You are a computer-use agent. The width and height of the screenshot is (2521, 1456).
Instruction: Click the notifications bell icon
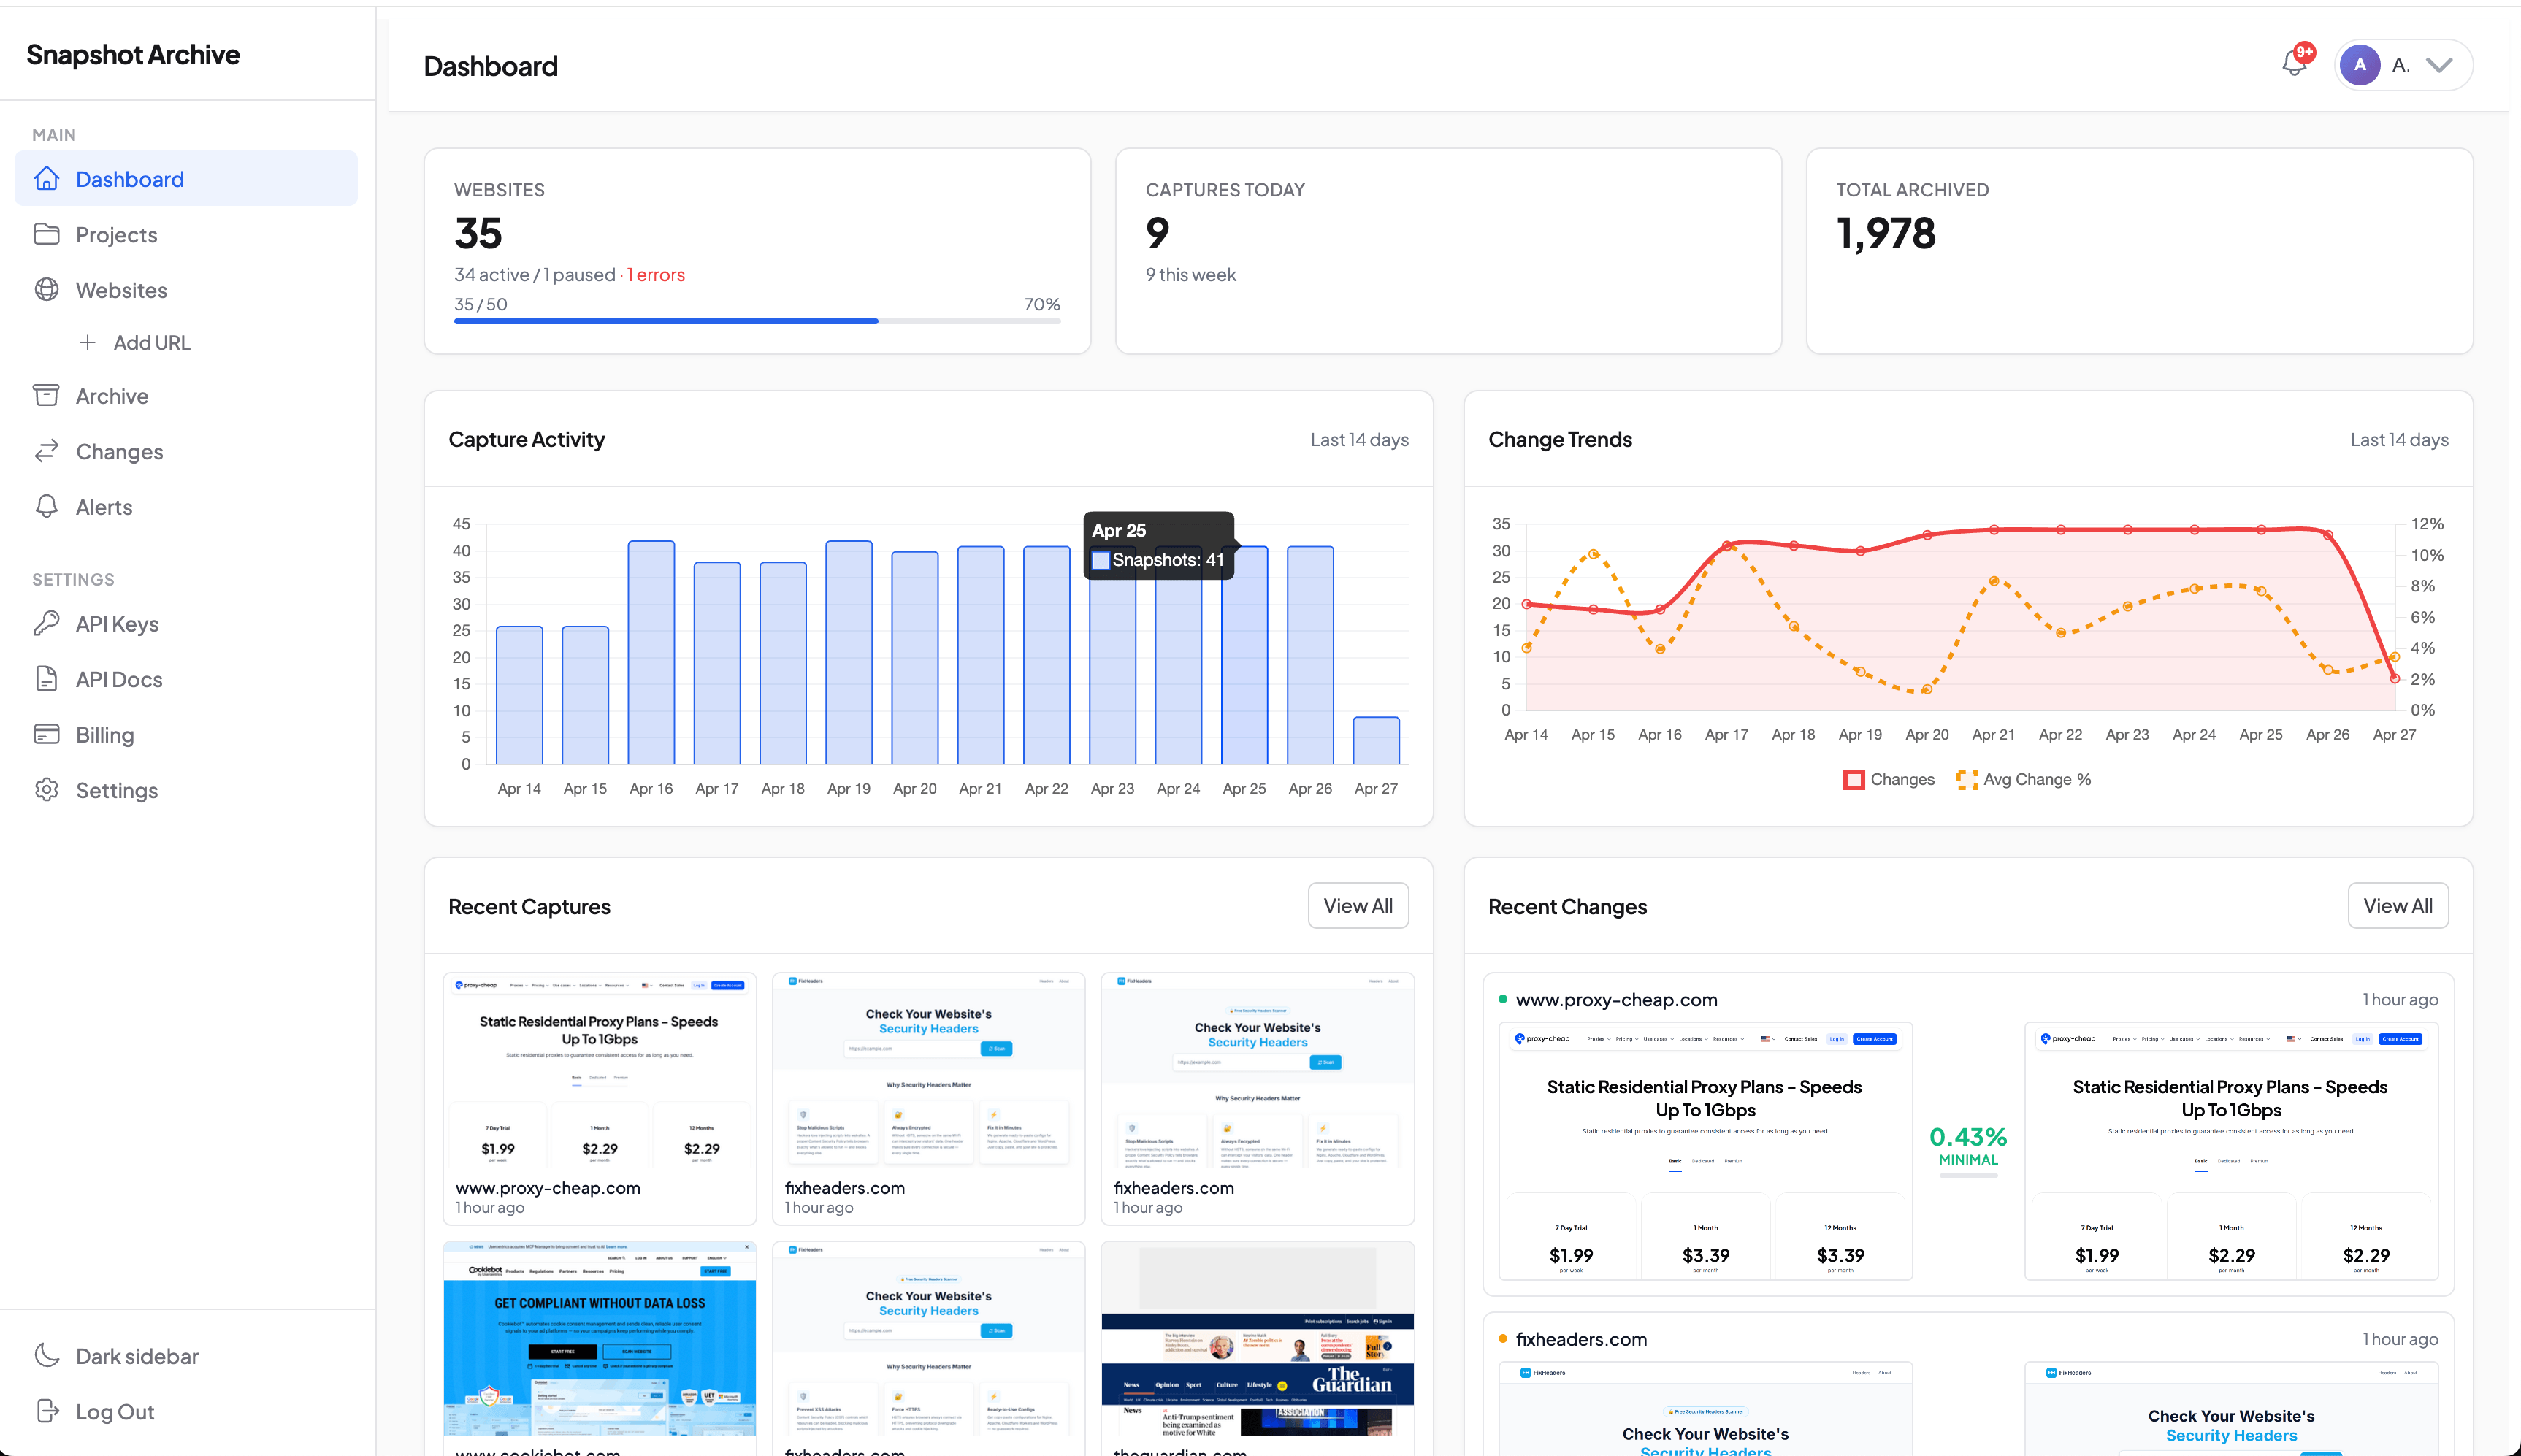point(2295,64)
